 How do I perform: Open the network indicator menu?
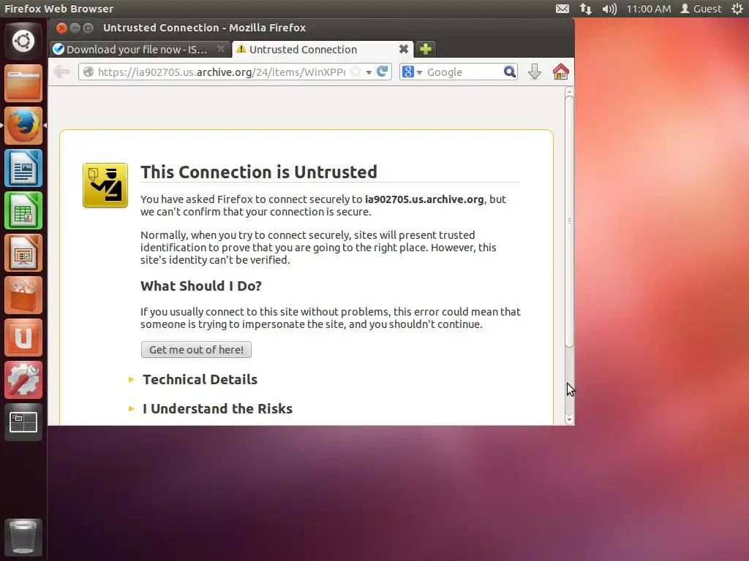point(586,9)
